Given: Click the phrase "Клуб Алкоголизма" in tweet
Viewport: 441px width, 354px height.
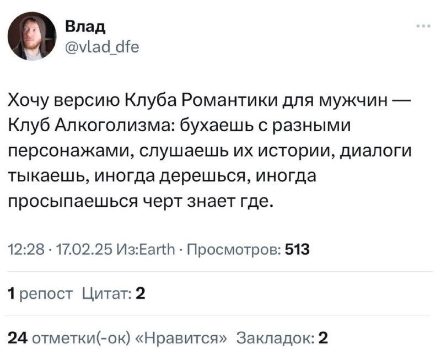Looking at the screenshot, I should [x=90, y=125].
